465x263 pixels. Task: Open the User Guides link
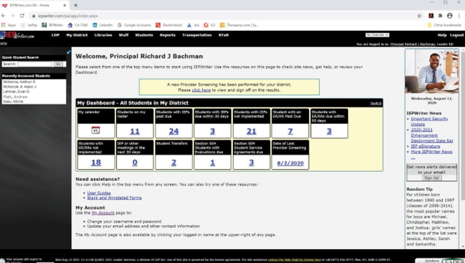pos(99,193)
